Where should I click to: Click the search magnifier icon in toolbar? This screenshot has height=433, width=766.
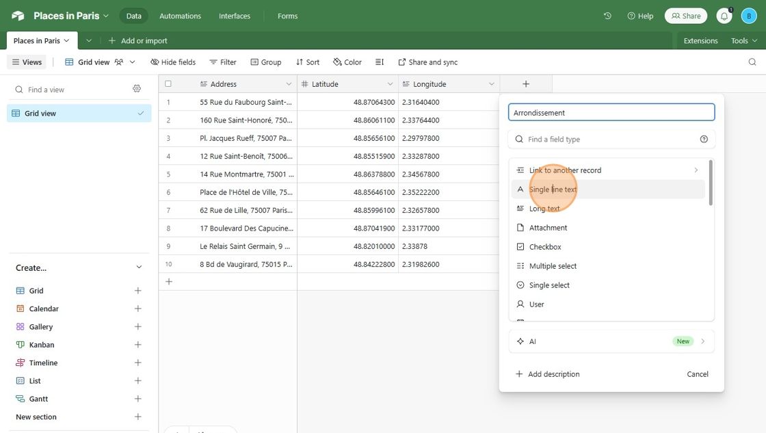(x=752, y=62)
